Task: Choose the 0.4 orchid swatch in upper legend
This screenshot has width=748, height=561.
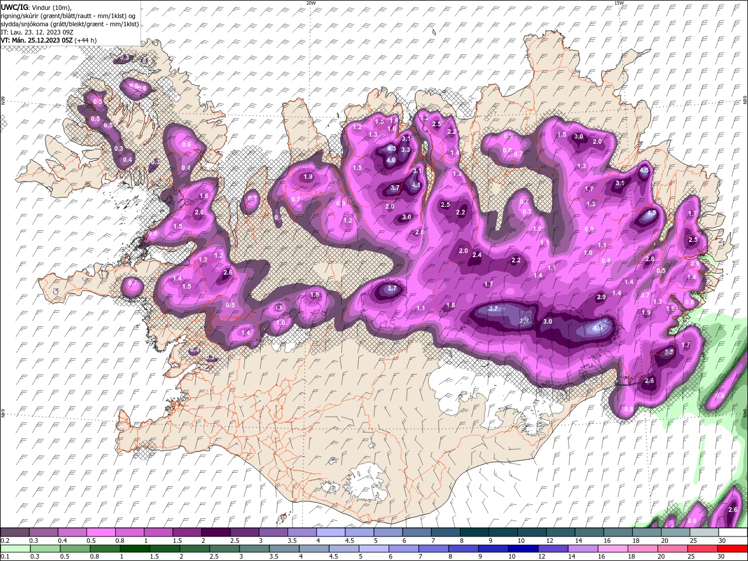Action: [x=73, y=532]
